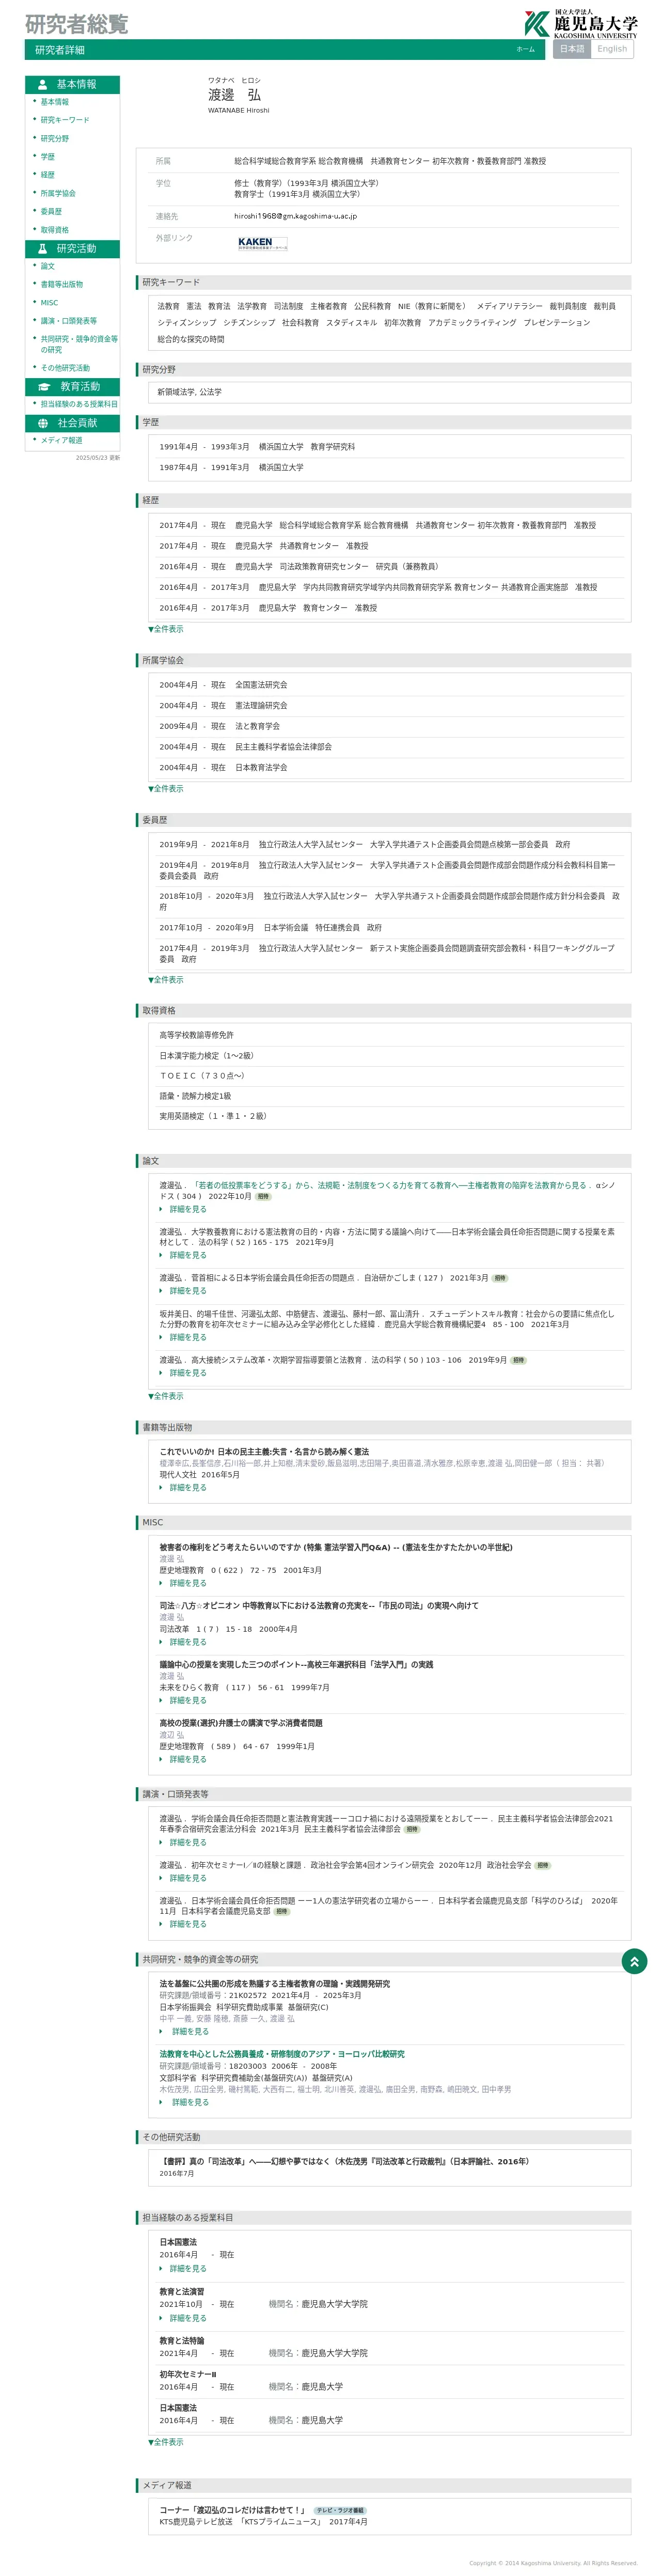Click the 初年次セミナーⅡ course title
The height and width of the screenshot is (2576, 663).
188,2374
